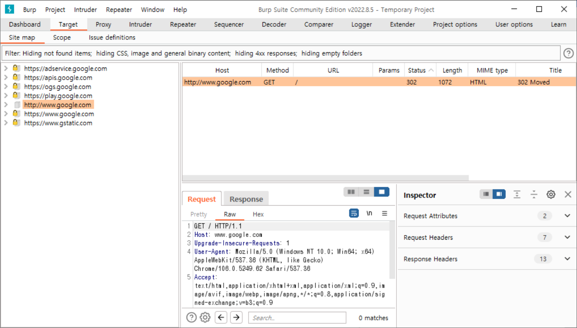577x328 pixels.
Task: Click the Burp Suite lightning logo icon
Action: coord(9,9)
